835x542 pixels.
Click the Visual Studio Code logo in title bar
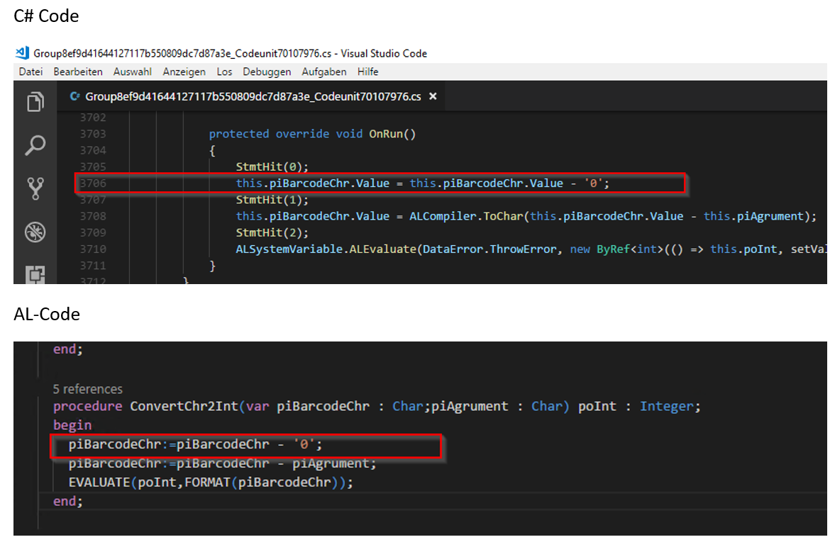click(x=21, y=53)
